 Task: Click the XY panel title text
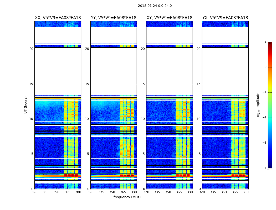point(169,18)
